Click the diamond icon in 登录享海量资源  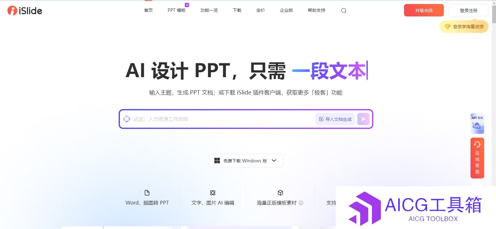[448, 27]
